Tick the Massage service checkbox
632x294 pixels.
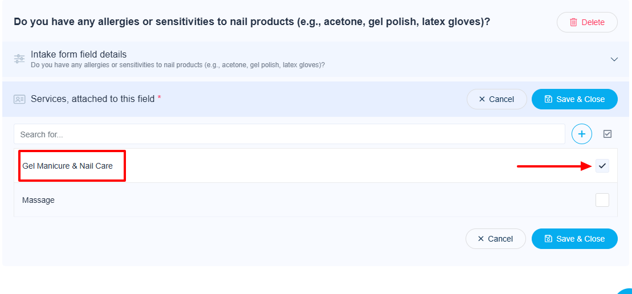602,200
